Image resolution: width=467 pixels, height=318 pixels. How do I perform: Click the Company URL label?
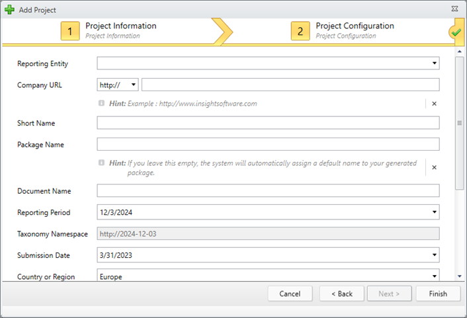[40, 85]
